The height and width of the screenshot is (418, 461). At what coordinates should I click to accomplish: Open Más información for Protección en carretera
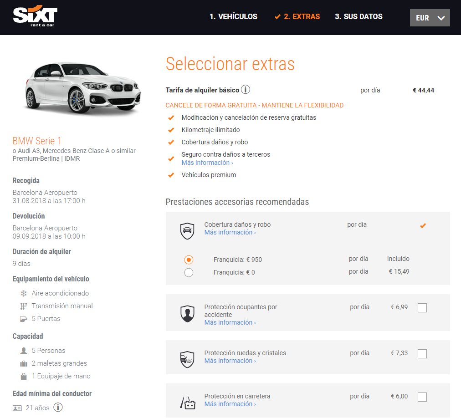click(x=230, y=404)
